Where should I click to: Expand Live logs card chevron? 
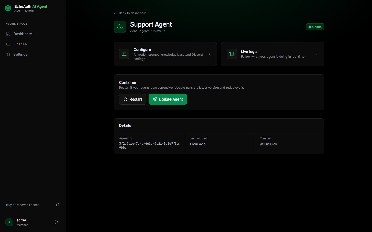317,54
